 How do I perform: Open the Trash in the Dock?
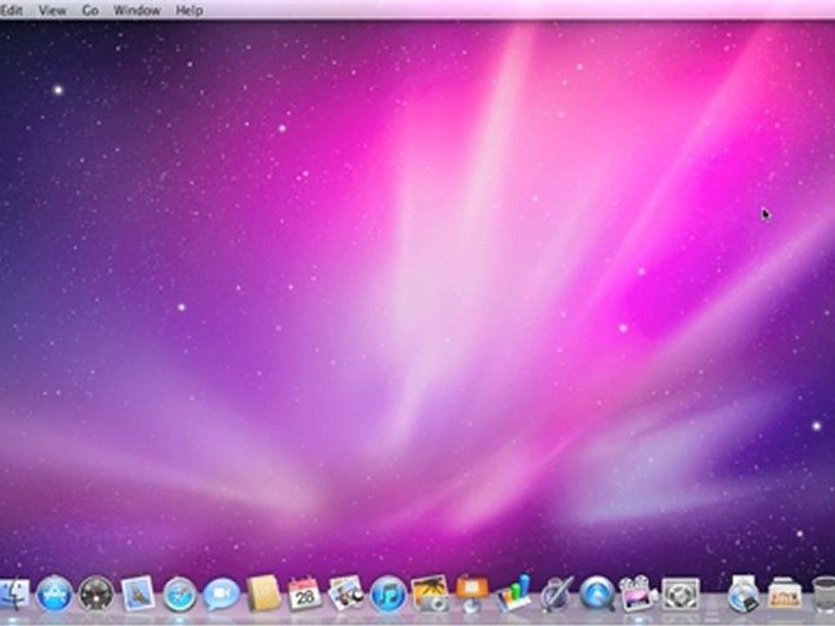point(823,594)
